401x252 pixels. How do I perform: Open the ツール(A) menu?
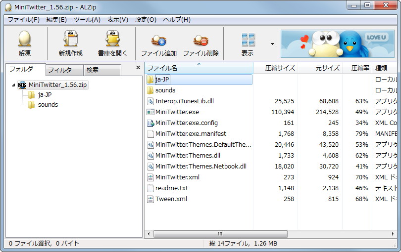(87, 20)
